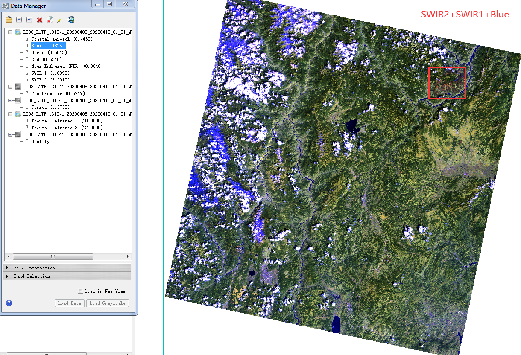Image resolution: width=521 pixels, height=355 pixels.
Task: Expand the Band Selection section
Action: (67, 276)
